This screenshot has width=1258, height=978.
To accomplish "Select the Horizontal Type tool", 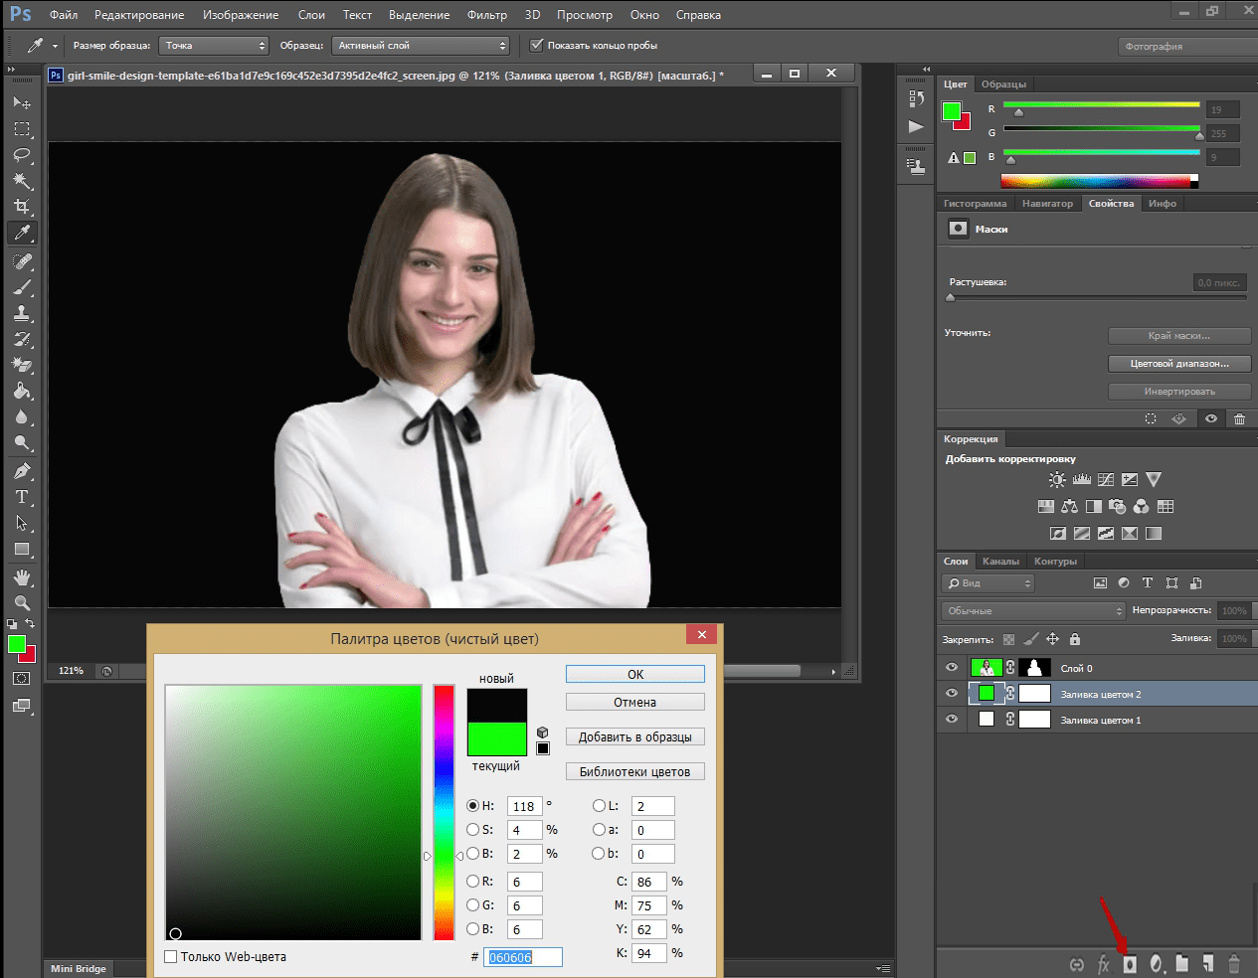I will (21, 497).
